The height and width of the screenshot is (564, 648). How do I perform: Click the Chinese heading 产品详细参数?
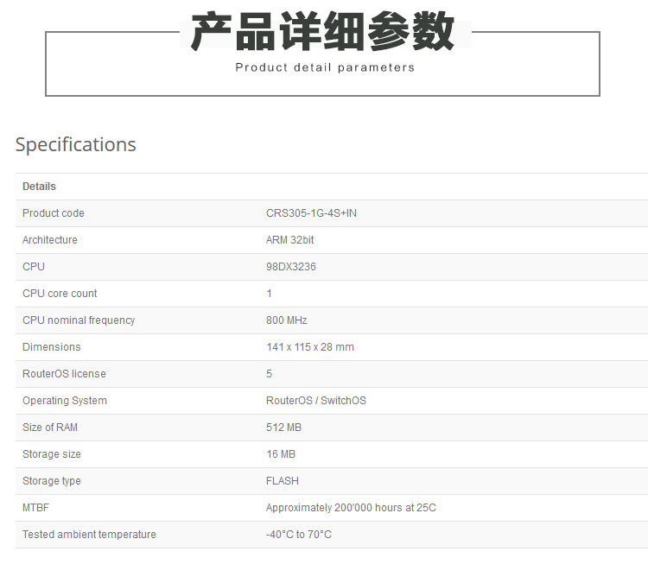(323, 31)
